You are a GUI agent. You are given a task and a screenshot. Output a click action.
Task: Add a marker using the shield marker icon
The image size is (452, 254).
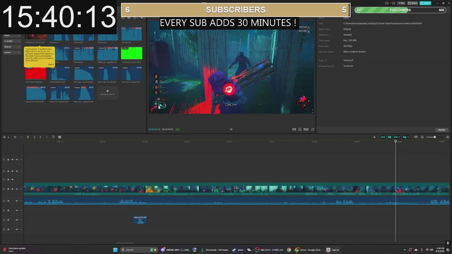pyautogui.click(x=53, y=137)
